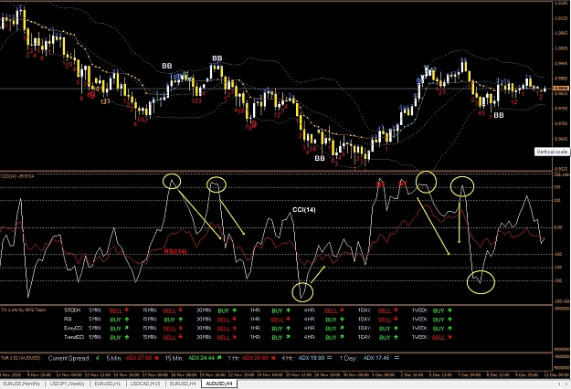Click the green arrow after ADX 24.44
The height and width of the screenshot is (389, 571).
coord(219,358)
